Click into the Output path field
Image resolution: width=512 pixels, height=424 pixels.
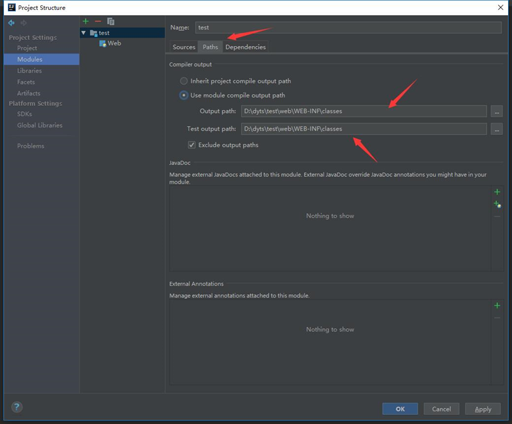click(x=364, y=111)
